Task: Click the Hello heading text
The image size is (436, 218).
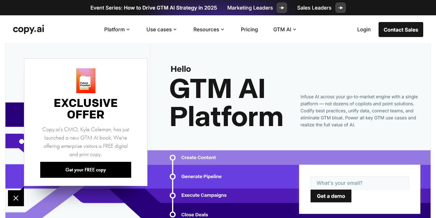Action: [x=181, y=69]
